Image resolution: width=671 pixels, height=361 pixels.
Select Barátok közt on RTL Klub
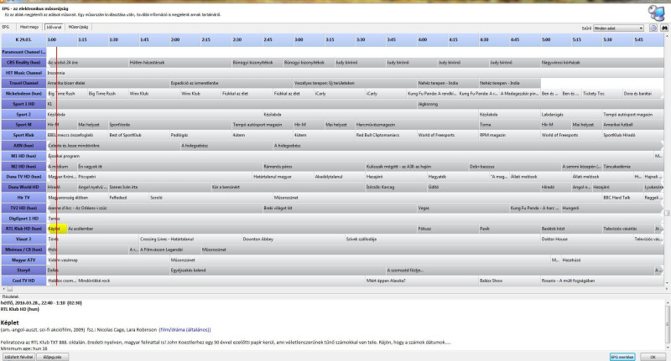tap(571, 229)
